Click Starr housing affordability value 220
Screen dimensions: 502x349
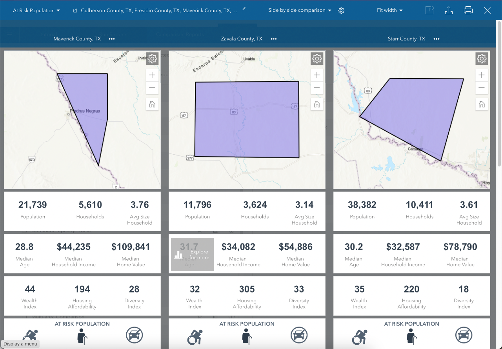tap(411, 289)
